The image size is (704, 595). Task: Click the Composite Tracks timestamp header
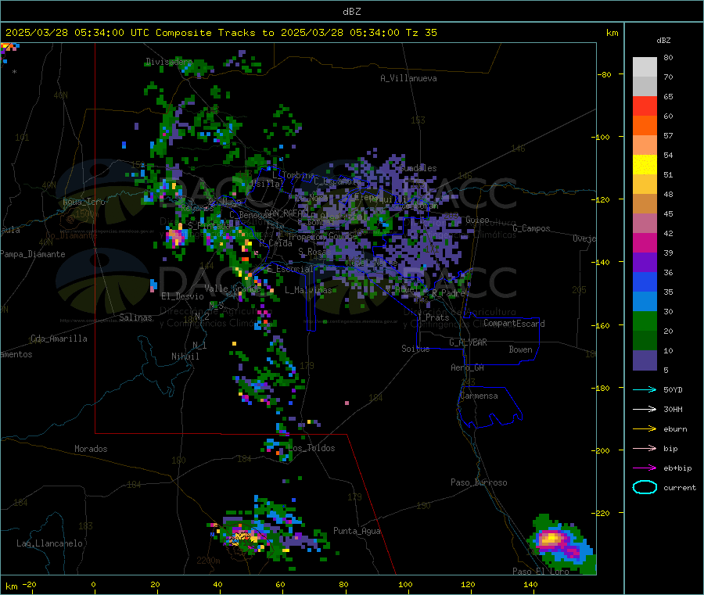[221, 33]
